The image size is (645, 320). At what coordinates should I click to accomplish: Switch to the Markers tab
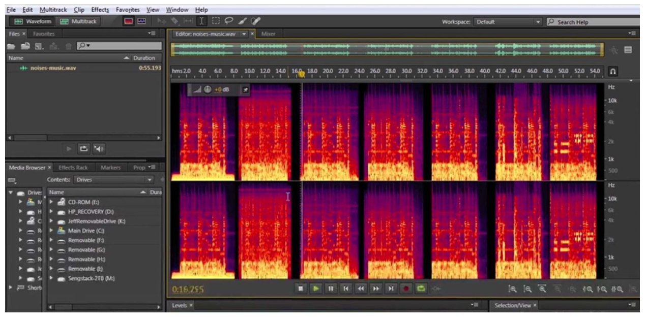click(x=110, y=168)
